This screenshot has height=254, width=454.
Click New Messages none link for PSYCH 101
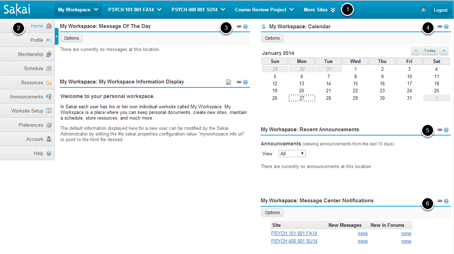(x=363, y=233)
